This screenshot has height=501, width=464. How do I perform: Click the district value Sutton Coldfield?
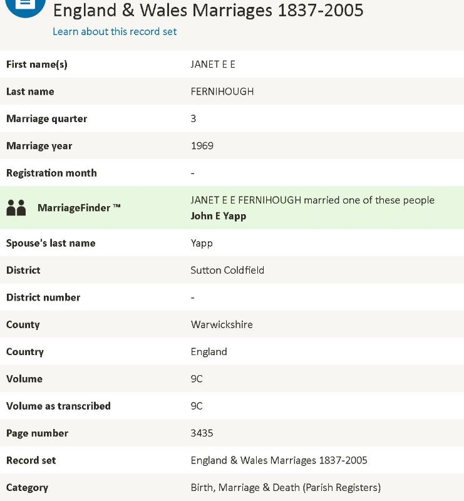point(227,271)
